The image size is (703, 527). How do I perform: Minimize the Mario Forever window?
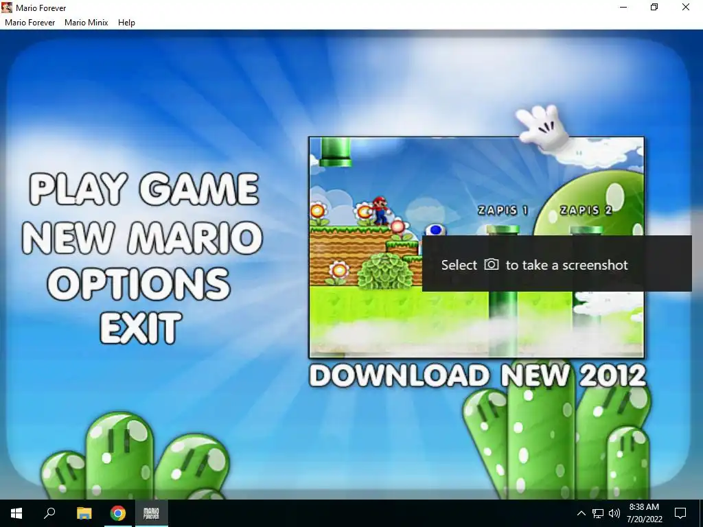click(623, 7)
